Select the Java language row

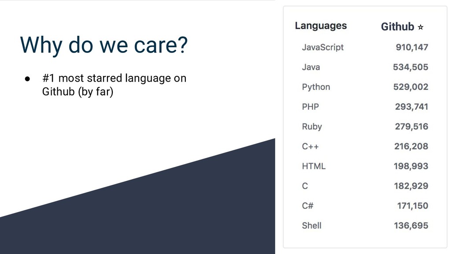click(311, 67)
